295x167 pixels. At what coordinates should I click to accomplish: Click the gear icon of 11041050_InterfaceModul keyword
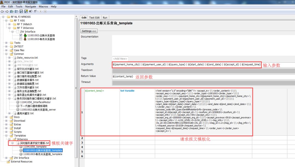(18, 102)
